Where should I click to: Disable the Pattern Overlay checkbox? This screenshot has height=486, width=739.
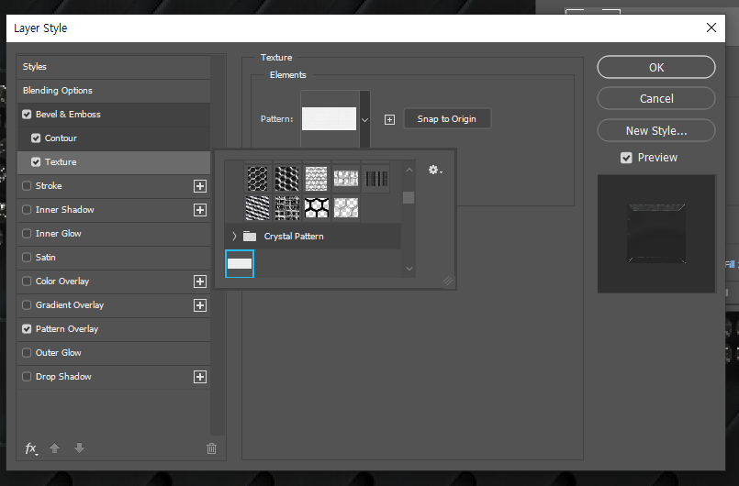click(x=27, y=329)
